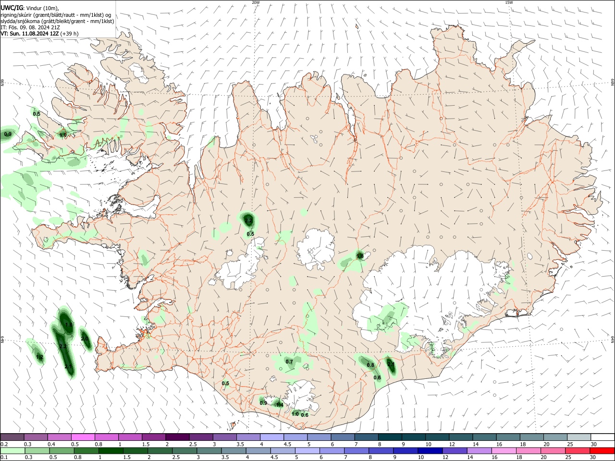Click the pure red swatch after 30, lower legend
Image resolution: width=615 pixels, height=461 pixels.
(x=602, y=451)
